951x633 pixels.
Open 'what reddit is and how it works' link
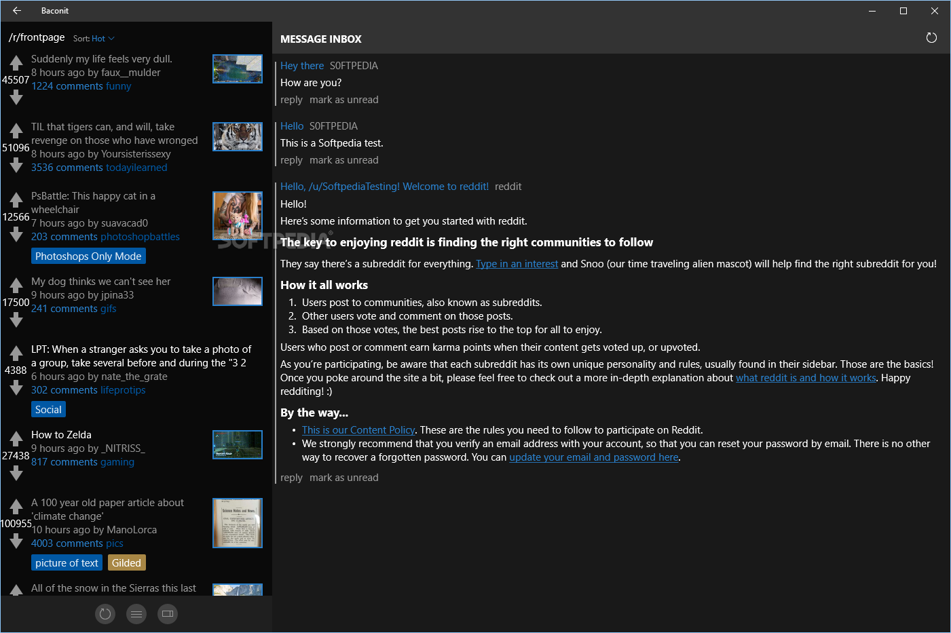pos(806,378)
